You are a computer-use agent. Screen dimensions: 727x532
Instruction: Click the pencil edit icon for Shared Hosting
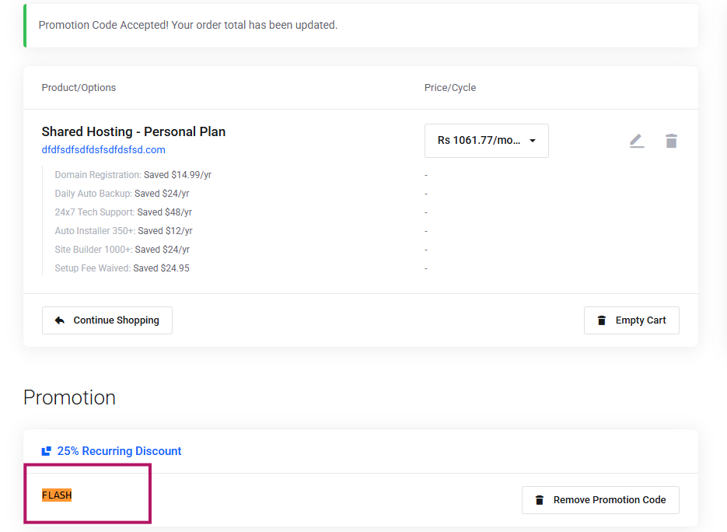(637, 141)
